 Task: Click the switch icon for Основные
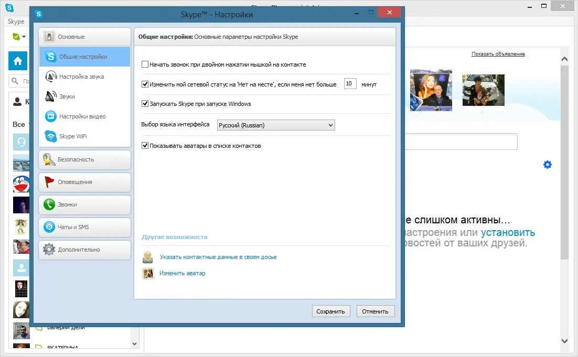point(49,37)
